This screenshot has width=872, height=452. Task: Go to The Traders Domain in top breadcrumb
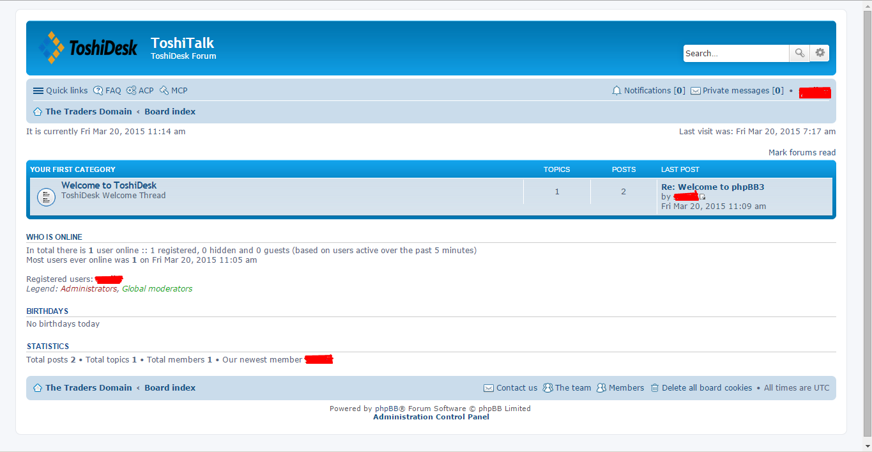tap(88, 112)
